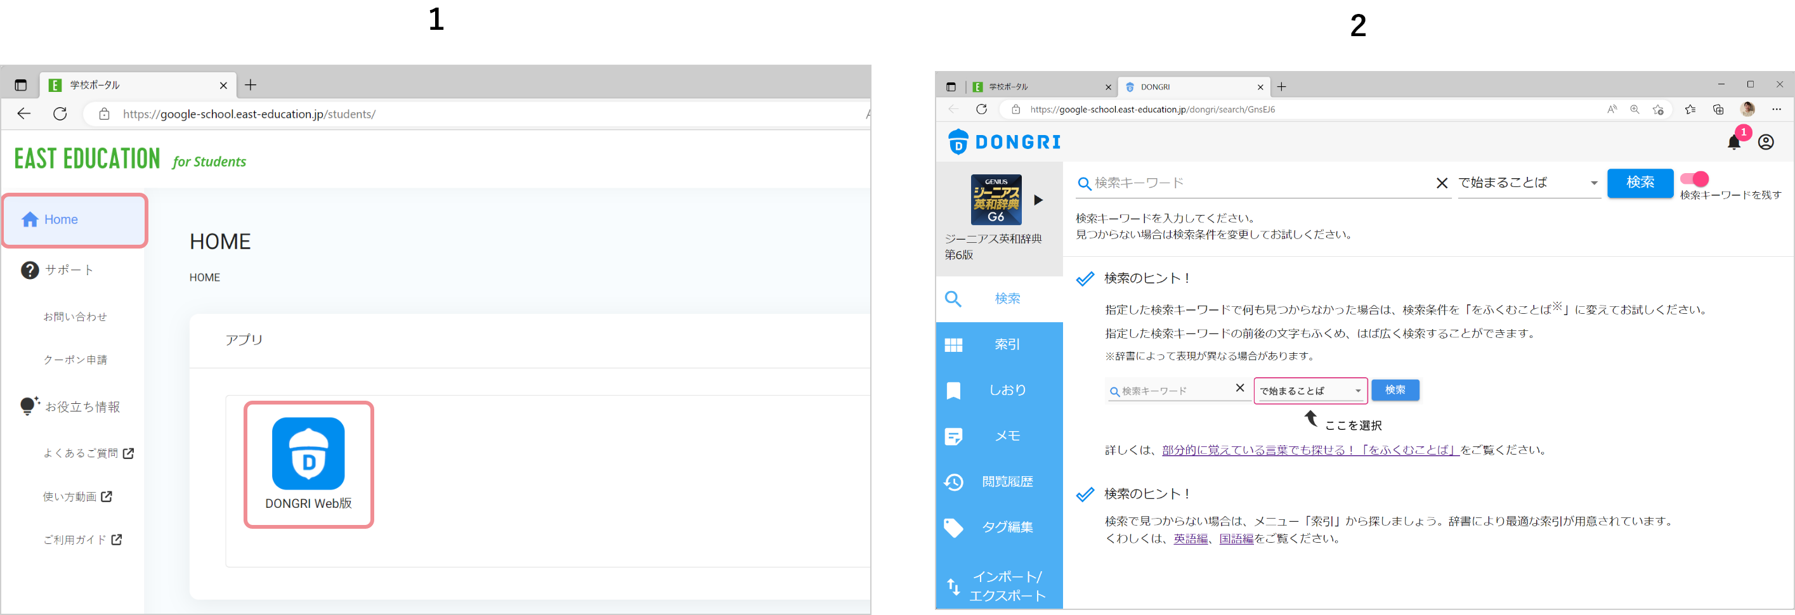Go back in window 1 browser

pos(23,113)
